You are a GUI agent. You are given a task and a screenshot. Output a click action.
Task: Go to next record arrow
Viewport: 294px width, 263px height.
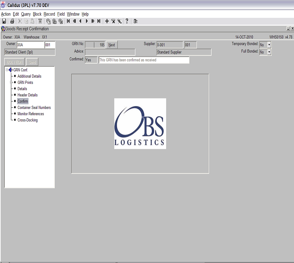[x=87, y=21]
